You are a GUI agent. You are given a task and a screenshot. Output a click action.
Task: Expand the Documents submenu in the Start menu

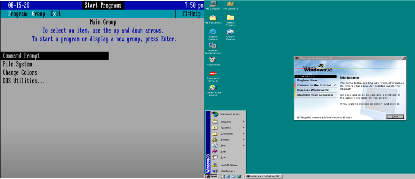pos(228,134)
